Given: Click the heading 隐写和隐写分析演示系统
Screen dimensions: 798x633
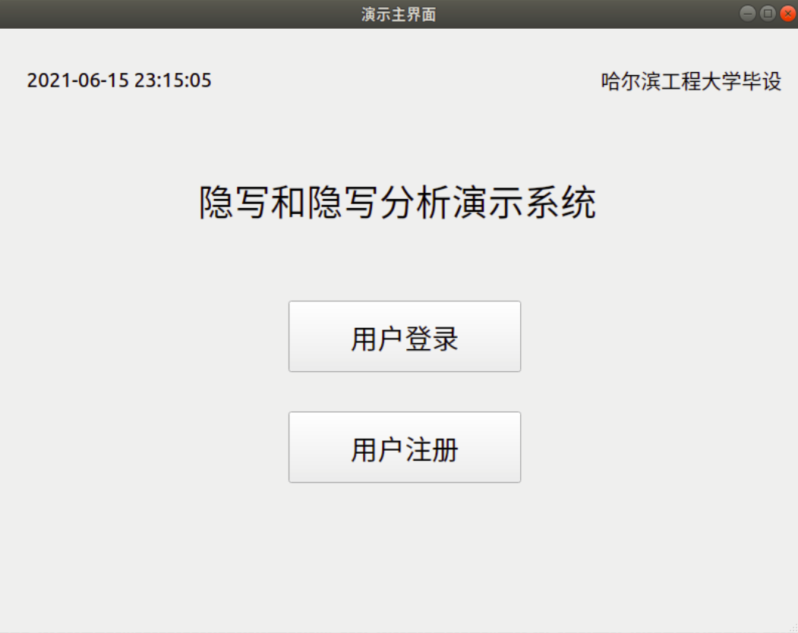Looking at the screenshot, I should 397,202.
